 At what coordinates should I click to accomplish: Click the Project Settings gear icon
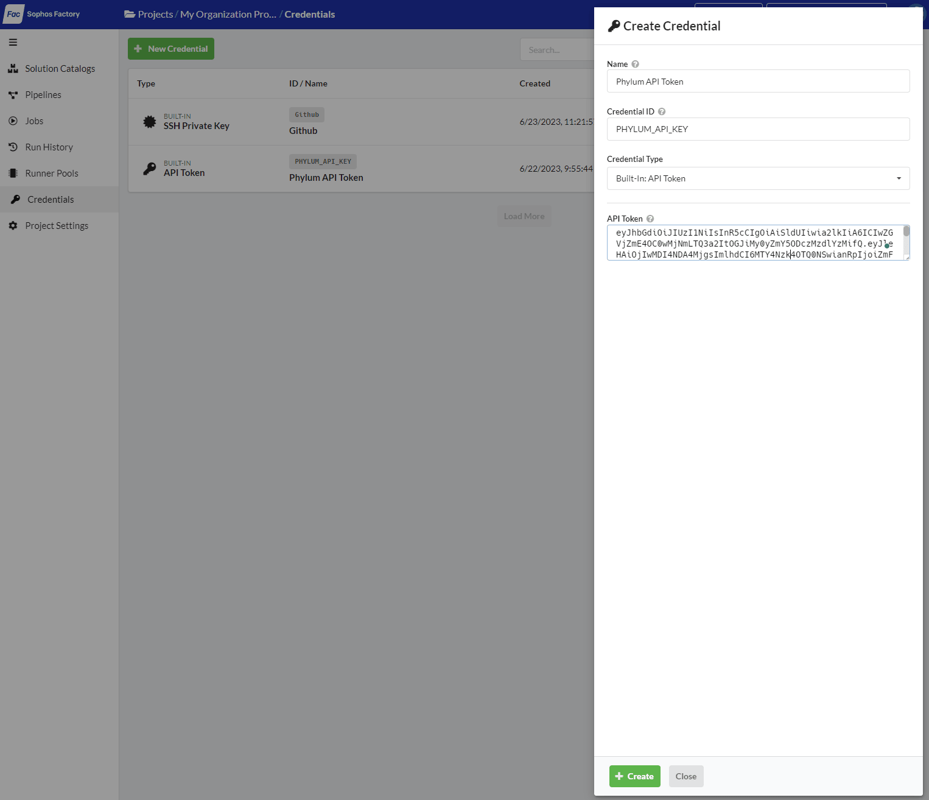(13, 226)
